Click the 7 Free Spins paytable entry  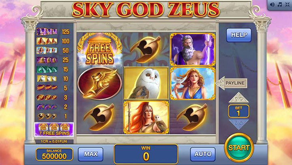[x=54, y=129]
